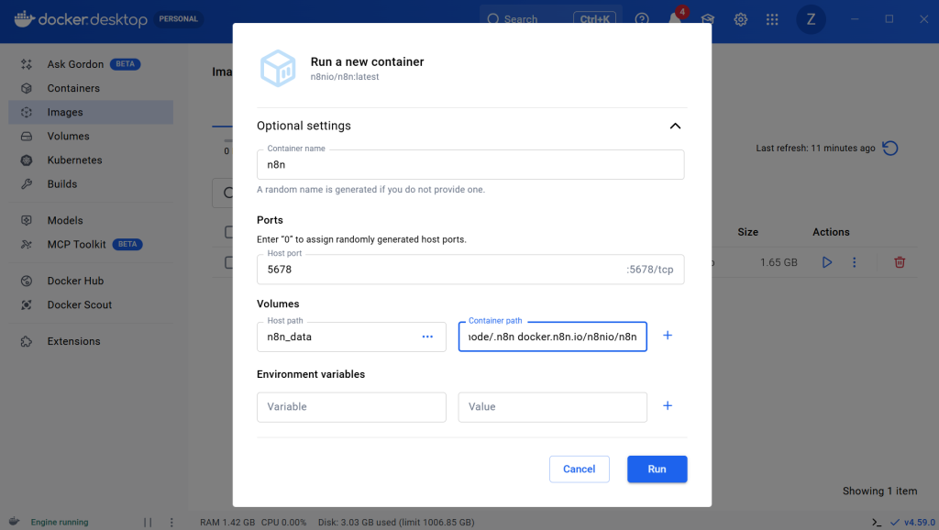Go to Volumes in the sidebar
939x530 pixels.
point(69,136)
